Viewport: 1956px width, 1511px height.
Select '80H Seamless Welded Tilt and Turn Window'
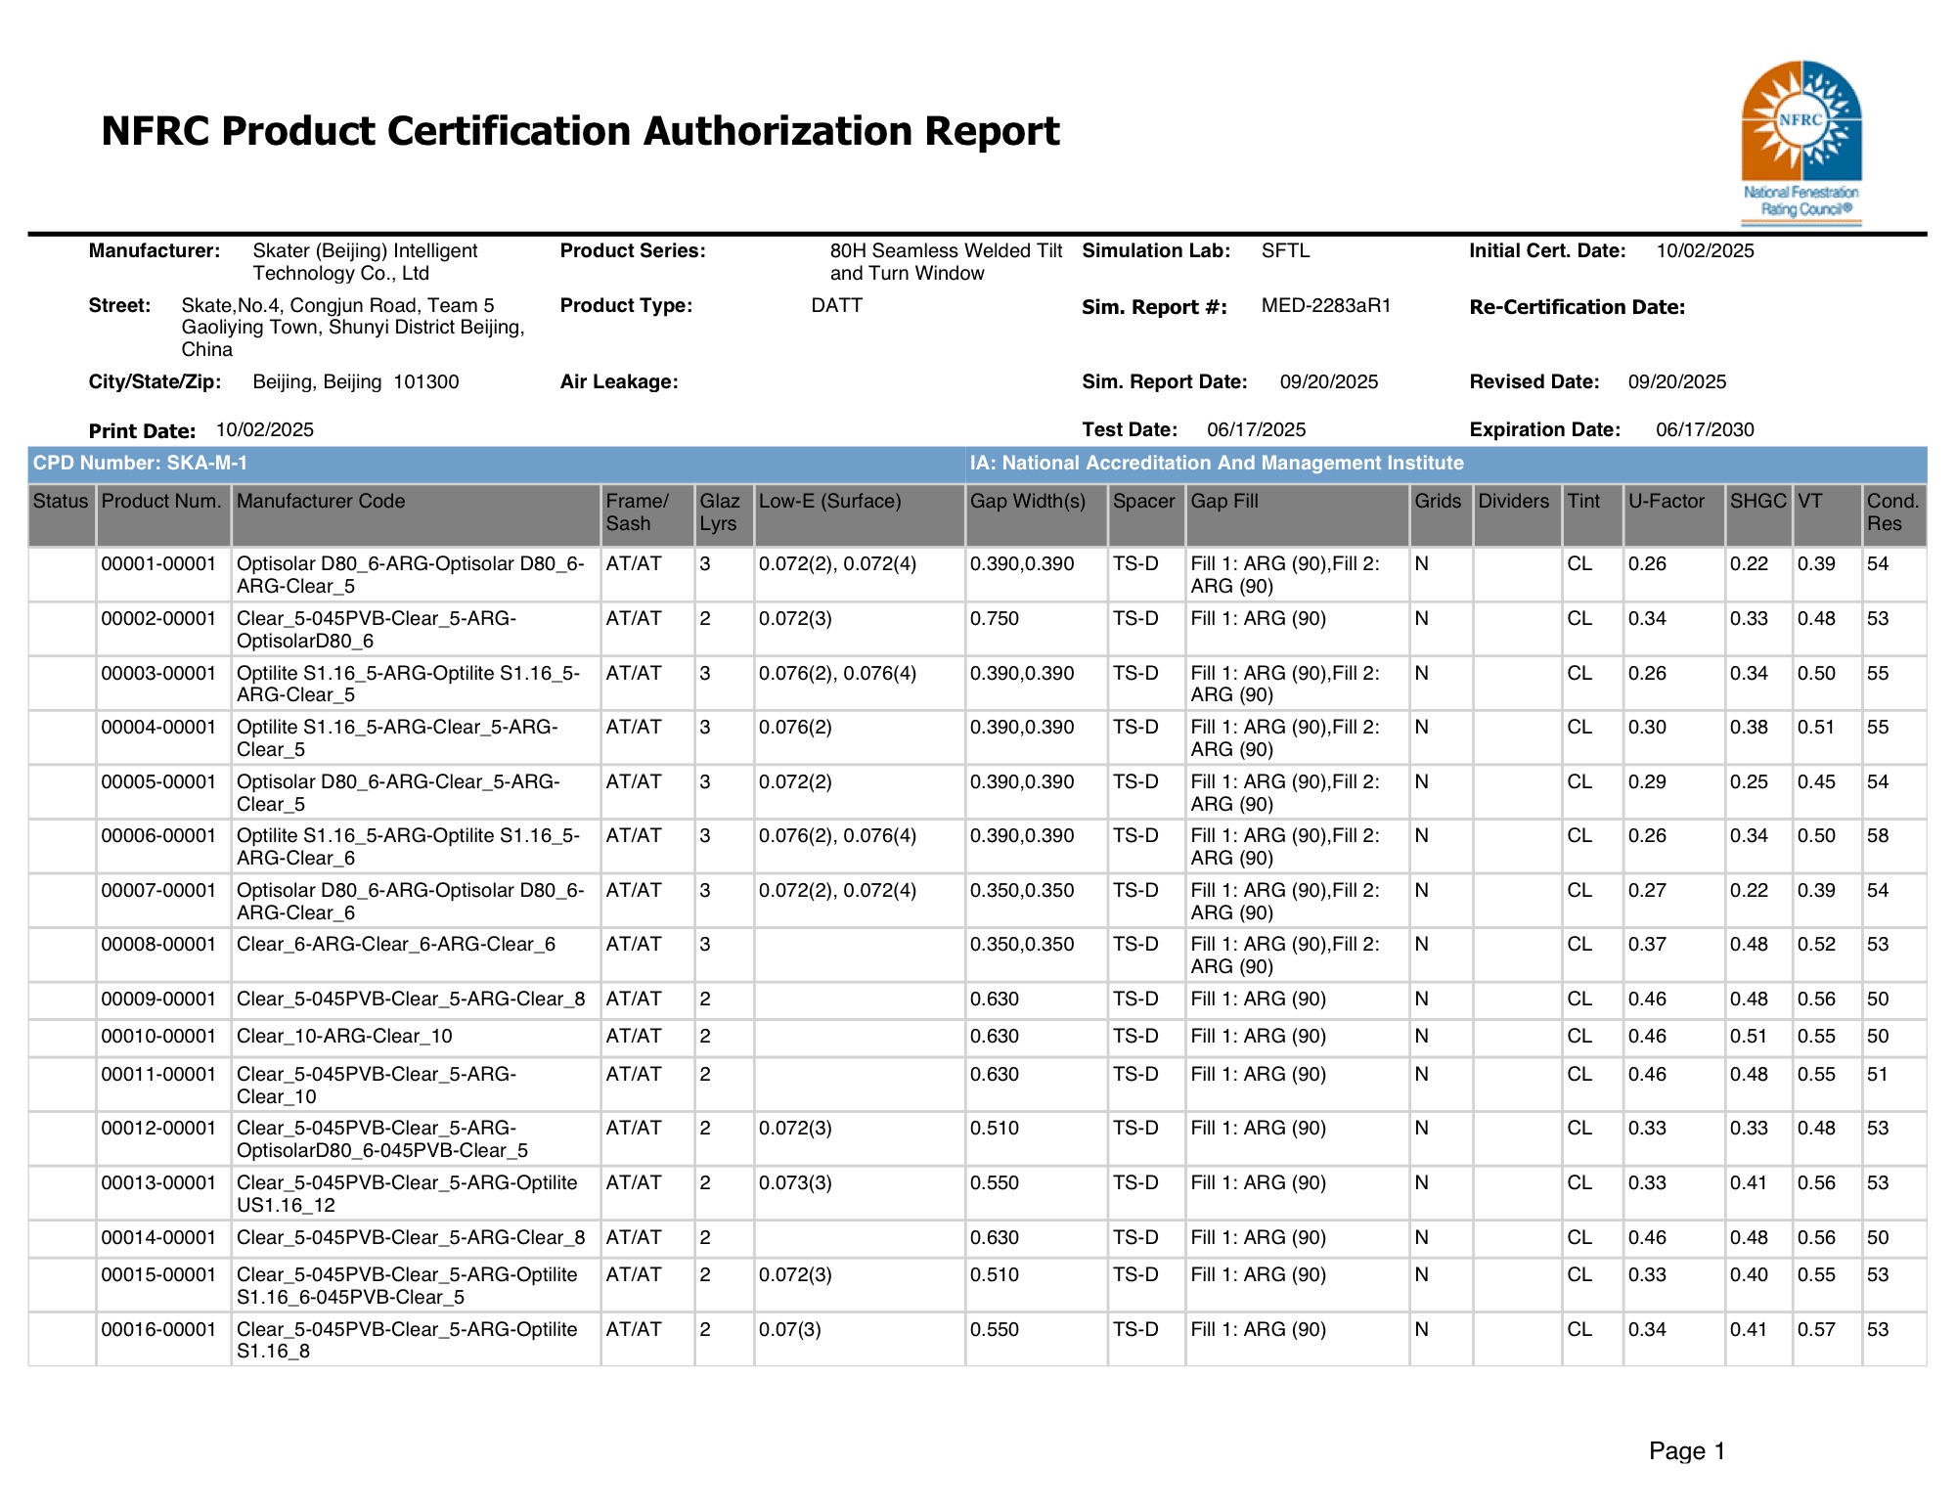point(946,262)
